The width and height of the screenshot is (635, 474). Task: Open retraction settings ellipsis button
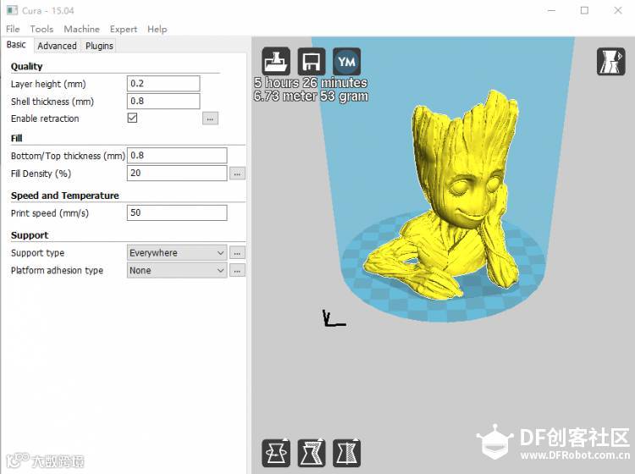(x=210, y=118)
